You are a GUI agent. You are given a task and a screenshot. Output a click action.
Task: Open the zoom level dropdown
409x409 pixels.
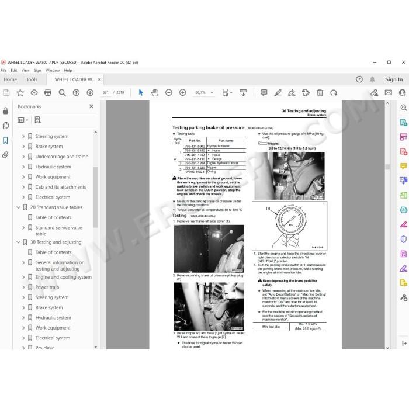point(212,92)
